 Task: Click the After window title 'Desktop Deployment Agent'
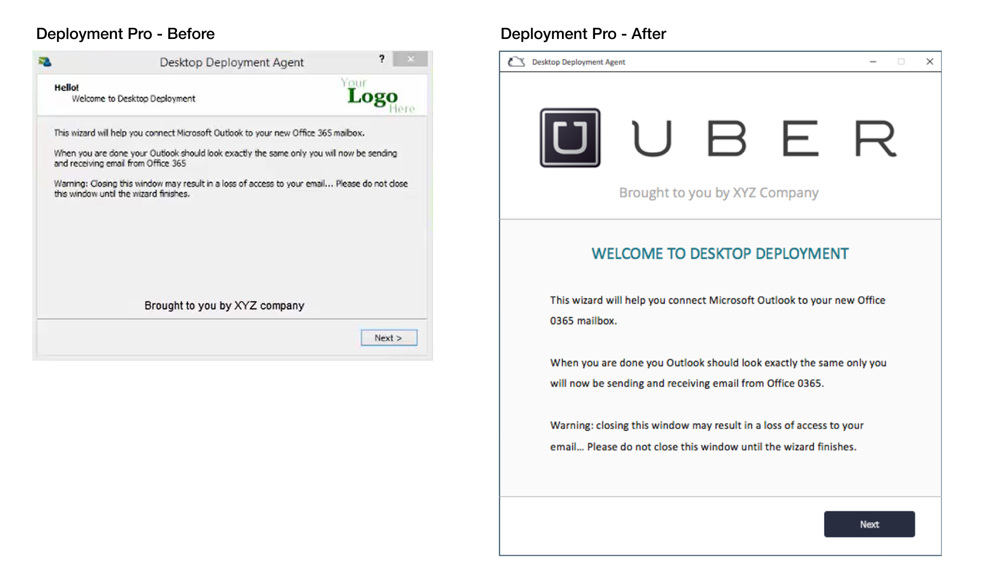click(x=579, y=62)
